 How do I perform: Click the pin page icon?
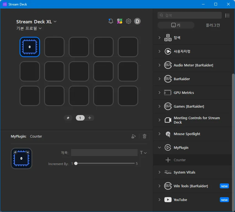tap(68, 118)
